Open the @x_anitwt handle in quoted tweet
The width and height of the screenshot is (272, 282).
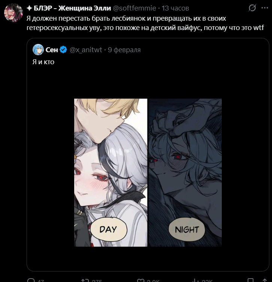pyautogui.click(x=86, y=50)
